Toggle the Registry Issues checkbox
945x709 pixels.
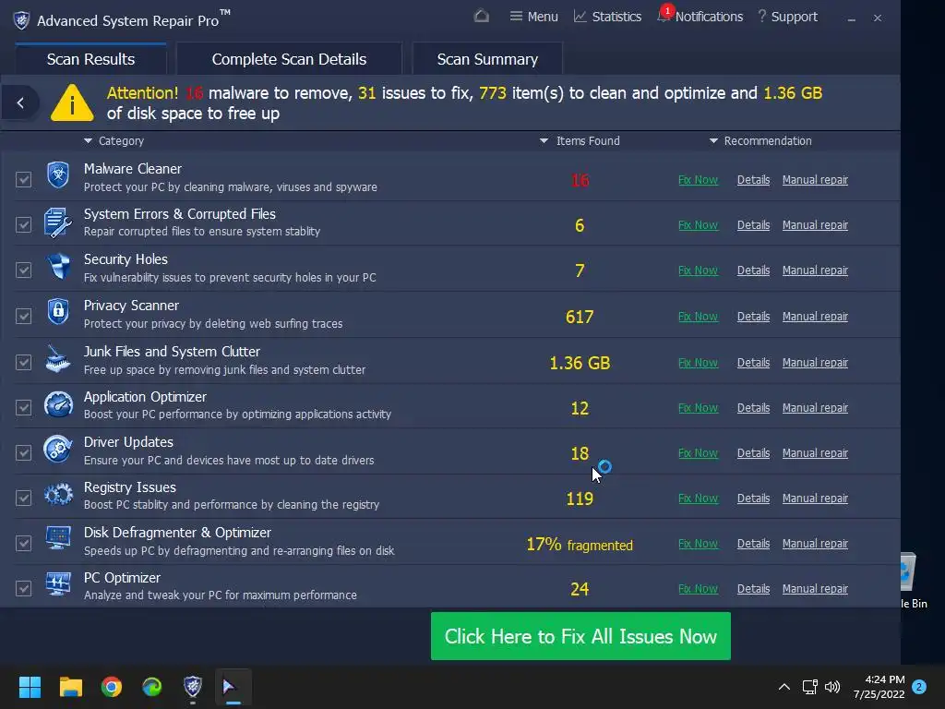pyautogui.click(x=23, y=498)
